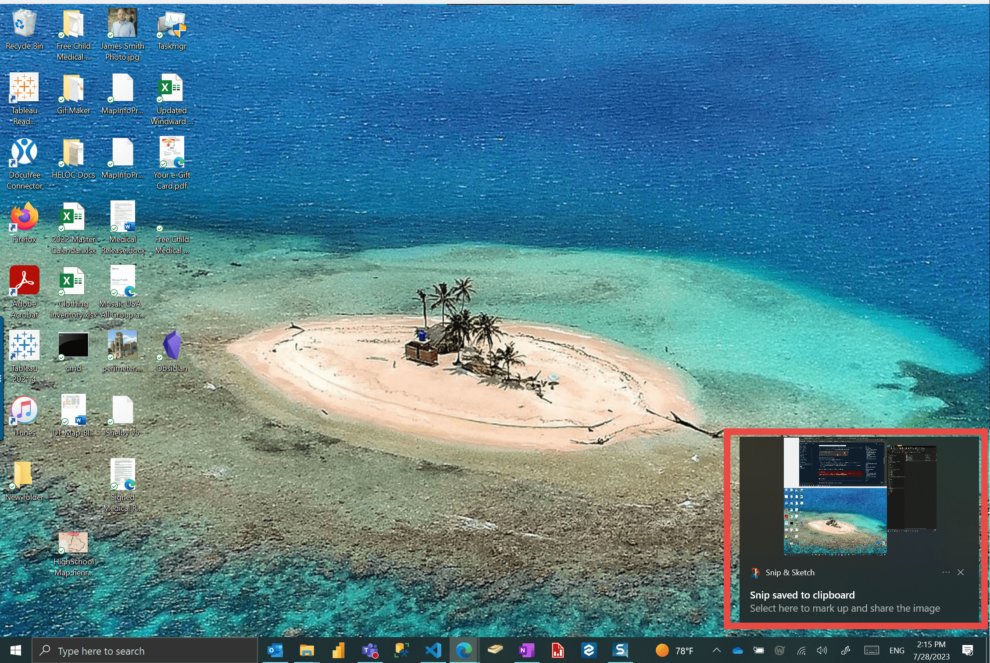
Task: Select the Firefox desktop shortcut
Action: click(25, 223)
